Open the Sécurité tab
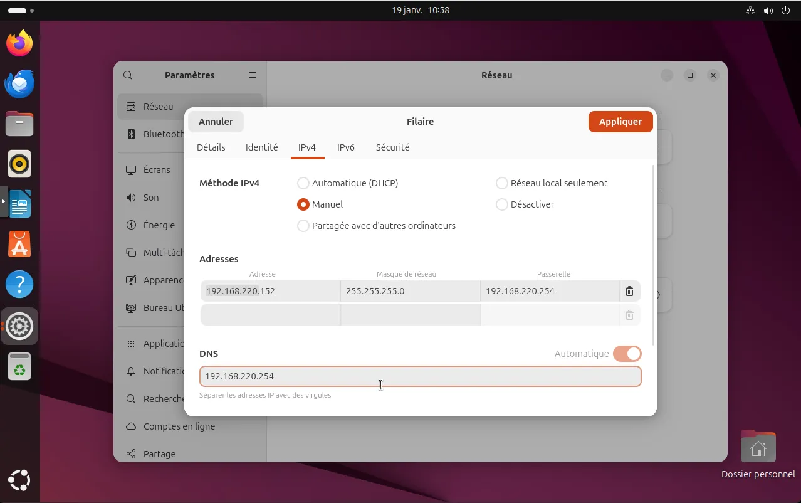 pos(392,147)
